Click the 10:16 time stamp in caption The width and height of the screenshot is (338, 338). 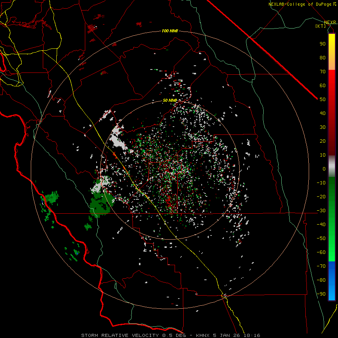click(x=253, y=335)
